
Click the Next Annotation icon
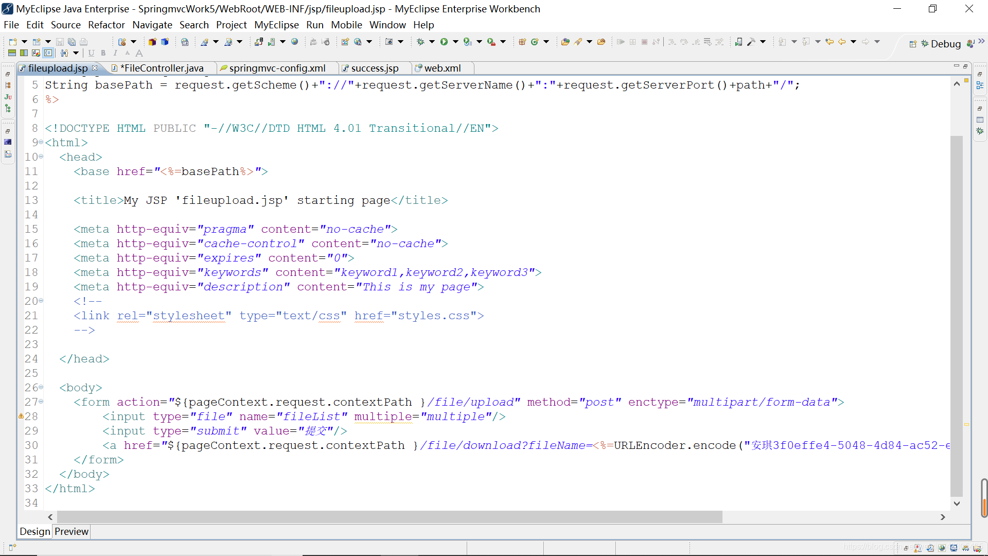[x=782, y=42]
